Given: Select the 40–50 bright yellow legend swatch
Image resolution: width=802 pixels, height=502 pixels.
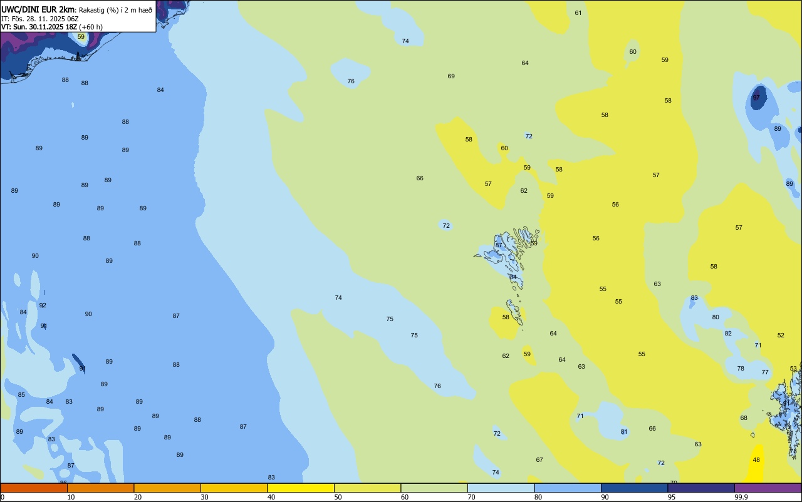Looking at the screenshot, I should click(301, 488).
